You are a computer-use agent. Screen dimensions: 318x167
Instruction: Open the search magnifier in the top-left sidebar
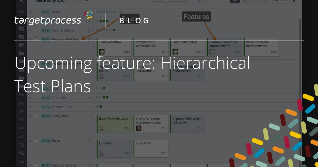pyautogui.click(x=21, y=1)
